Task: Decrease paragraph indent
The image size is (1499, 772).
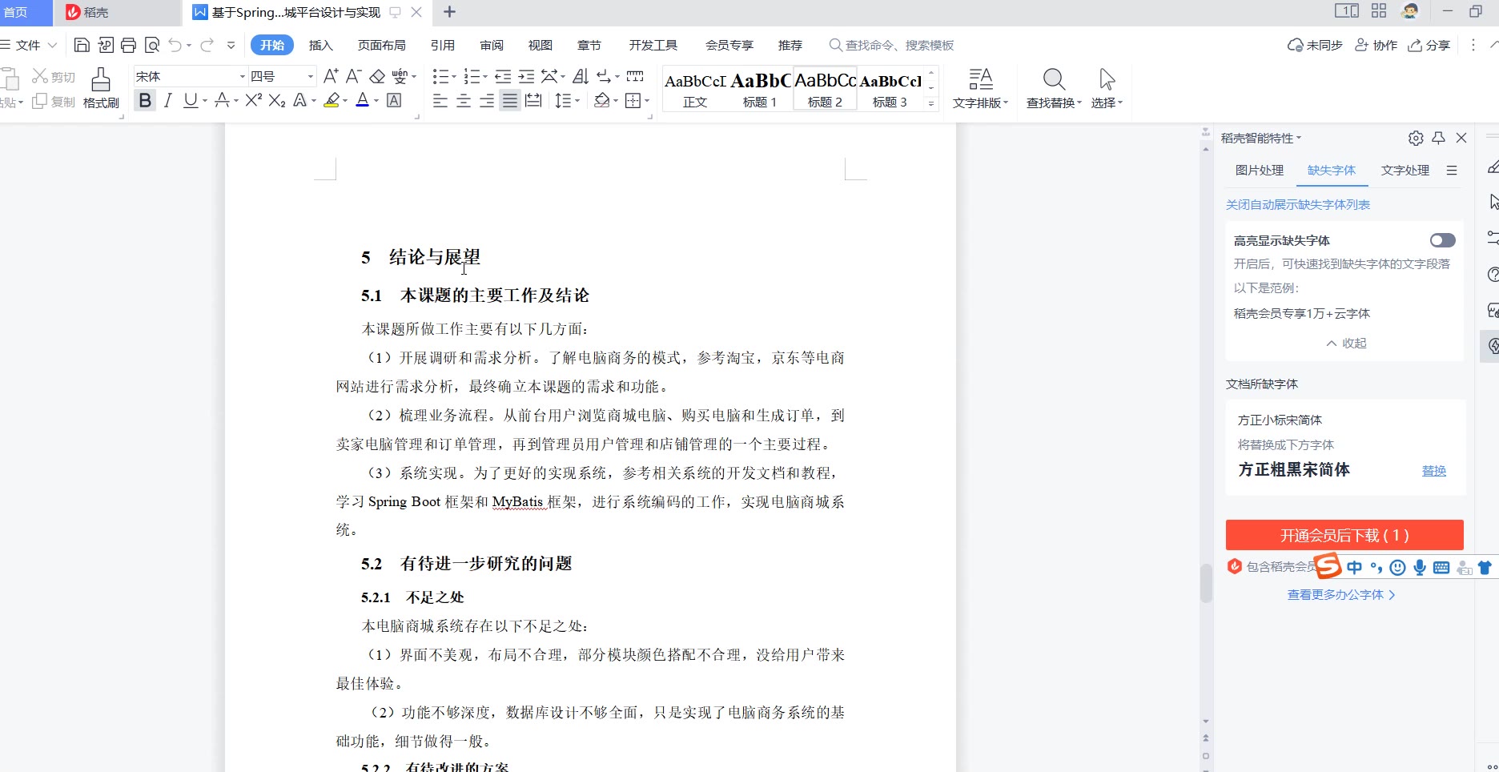Action: tap(503, 76)
